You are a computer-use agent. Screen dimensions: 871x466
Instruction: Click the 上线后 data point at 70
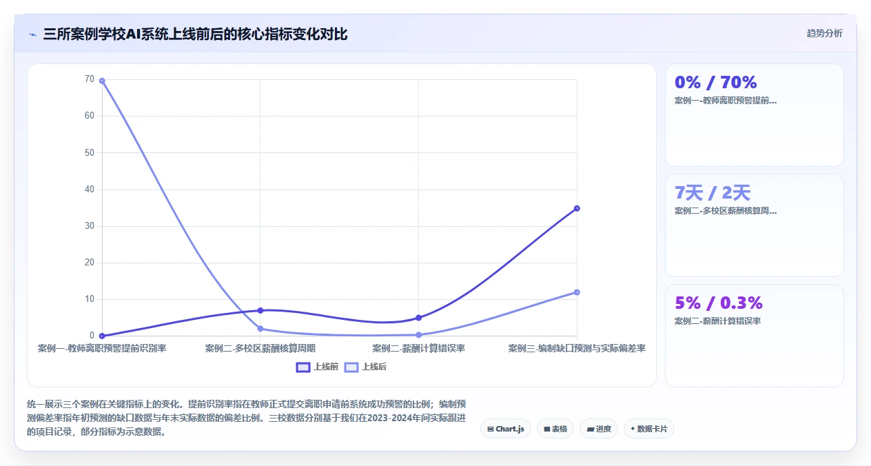[x=102, y=81]
